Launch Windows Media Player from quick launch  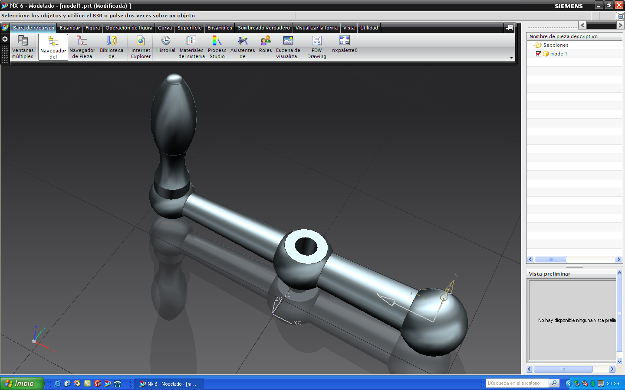(77, 383)
